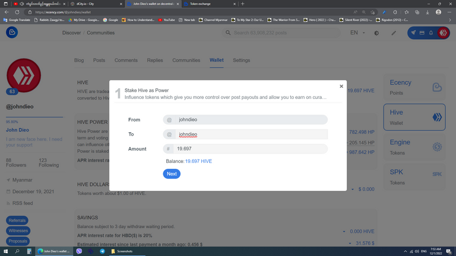The height and width of the screenshot is (256, 456).
Task: Select the Hive Wallet card
Action: 414,117
